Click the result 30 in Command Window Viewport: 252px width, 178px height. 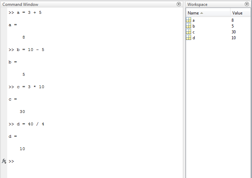tap(22, 112)
